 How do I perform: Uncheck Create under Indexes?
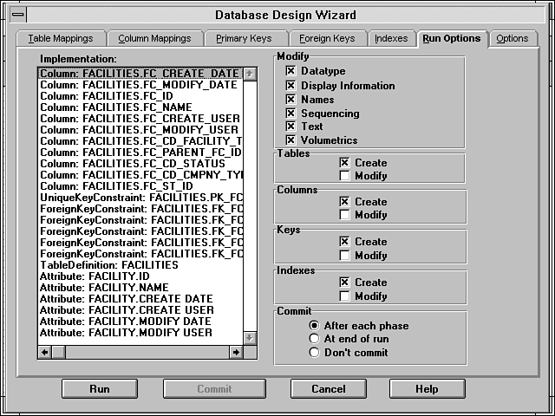(x=345, y=283)
